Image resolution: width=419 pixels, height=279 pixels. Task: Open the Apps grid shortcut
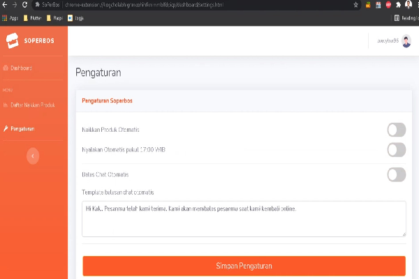click(x=10, y=18)
